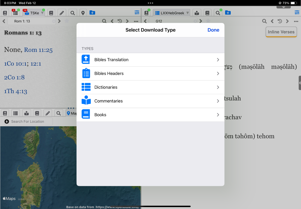Image resolution: width=301 pixels, height=209 pixels.
Task: Click the Commentaries reader icon in dialog
Action: tap(86, 101)
